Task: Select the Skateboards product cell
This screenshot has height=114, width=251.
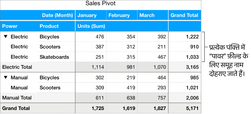Action: point(54,57)
